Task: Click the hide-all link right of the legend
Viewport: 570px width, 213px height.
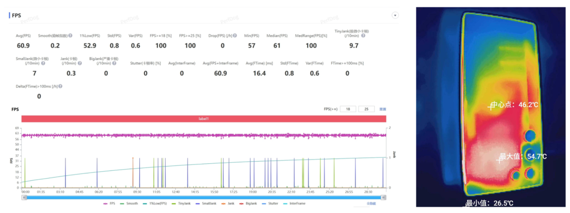Action: (x=370, y=203)
